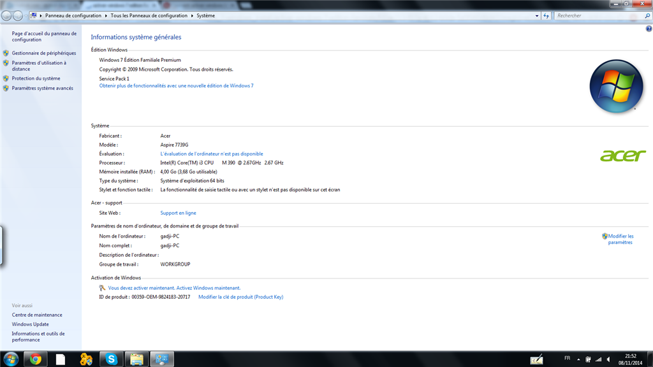Screen dimensions: 653x367
Task: Open the network signal tray icon
Action: click(x=598, y=359)
